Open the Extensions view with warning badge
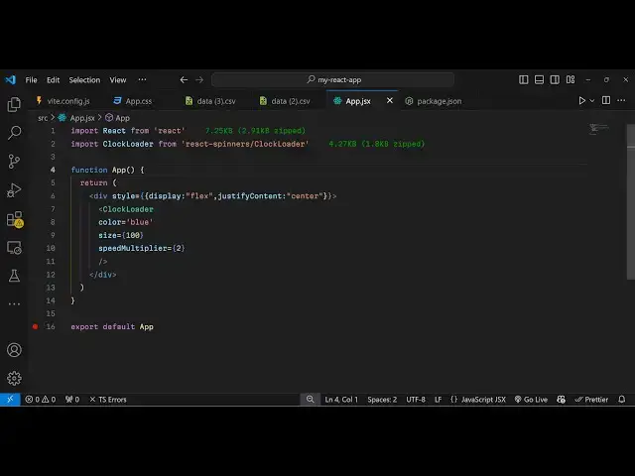This screenshot has width=635, height=476. (x=15, y=219)
